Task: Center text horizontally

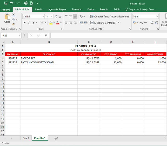Action: pos(71,23)
